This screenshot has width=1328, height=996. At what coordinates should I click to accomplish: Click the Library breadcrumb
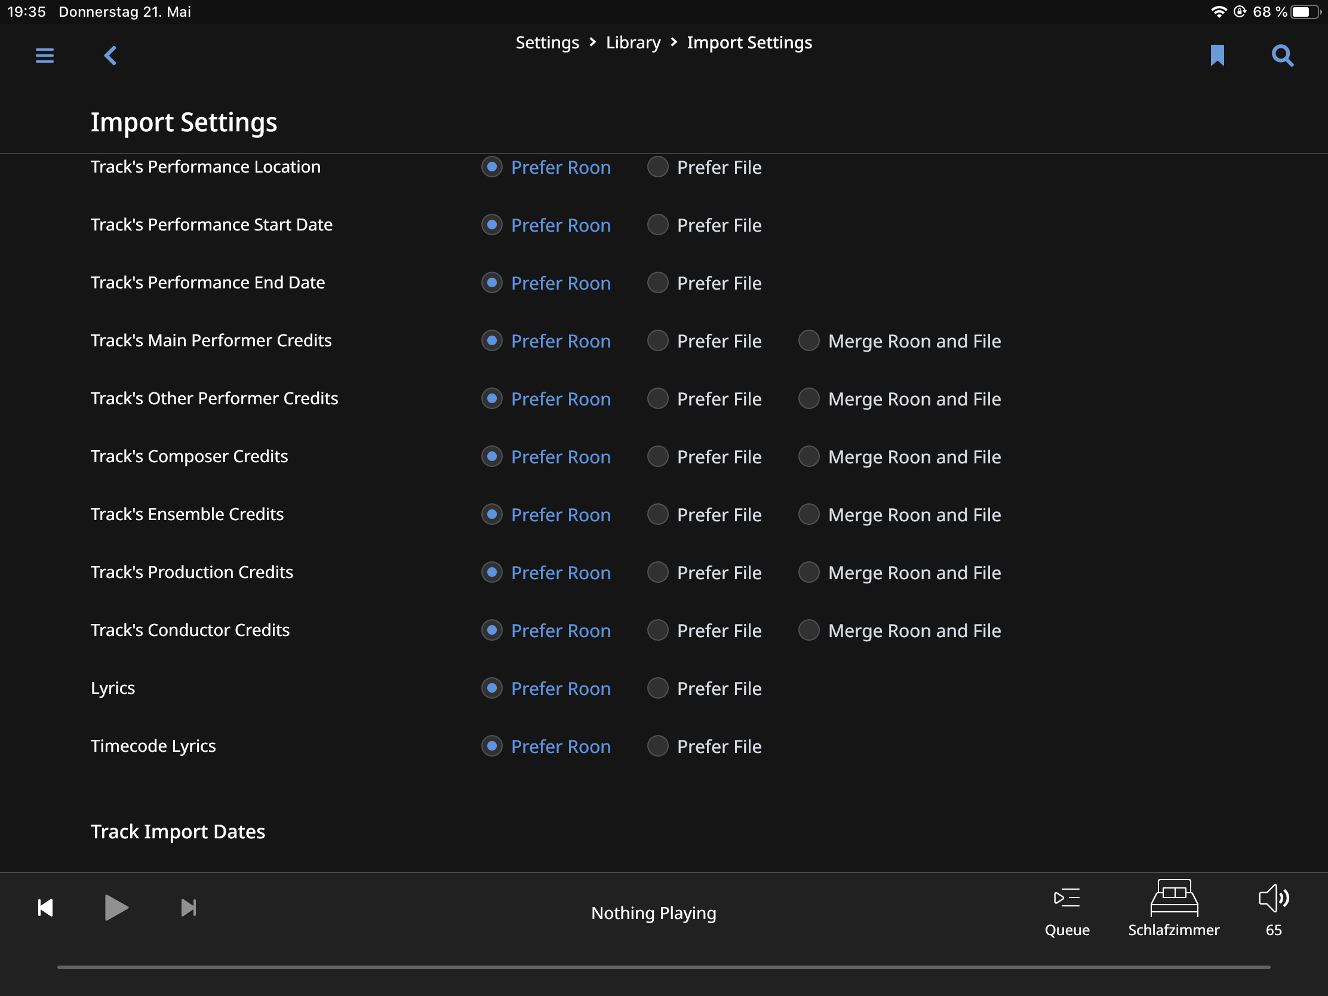(633, 42)
